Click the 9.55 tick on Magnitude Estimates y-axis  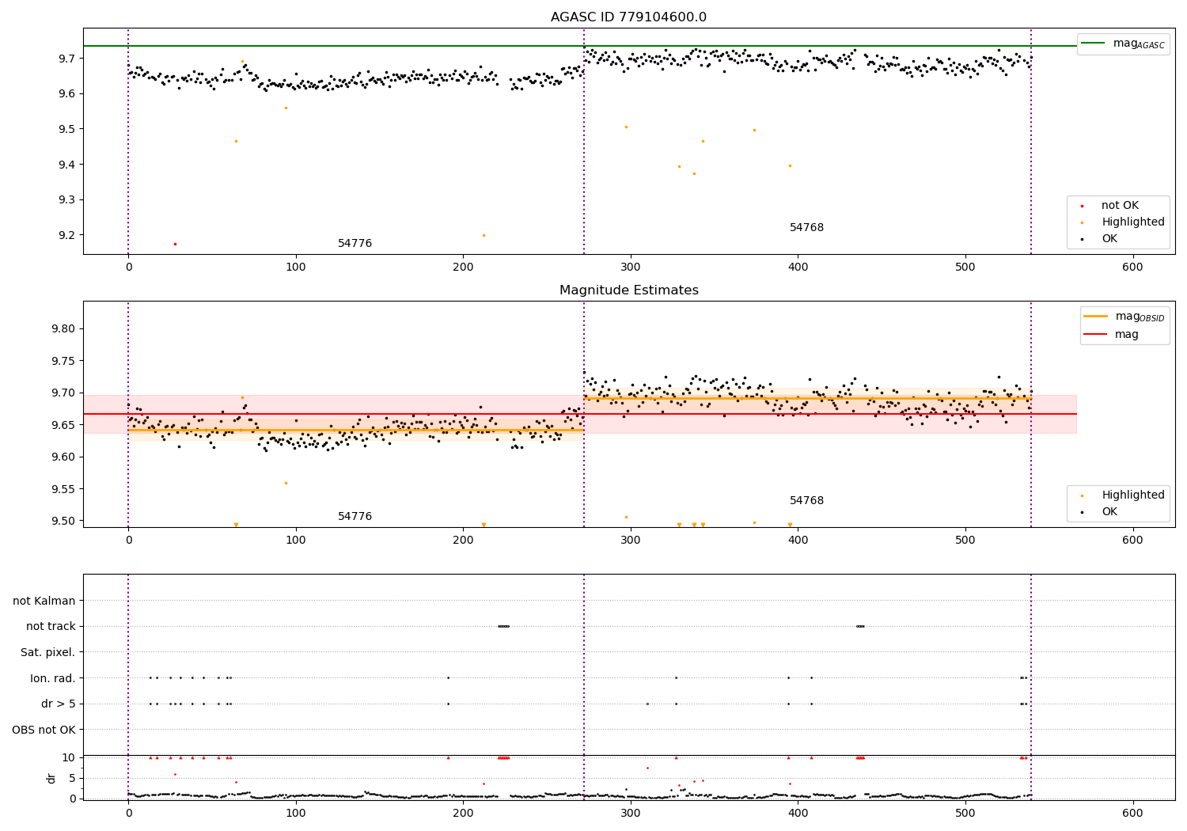tap(63, 489)
